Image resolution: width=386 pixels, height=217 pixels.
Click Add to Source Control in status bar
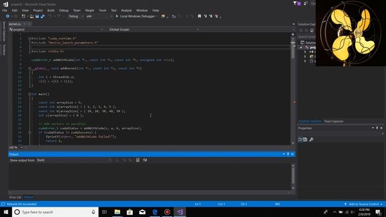click(363, 204)
